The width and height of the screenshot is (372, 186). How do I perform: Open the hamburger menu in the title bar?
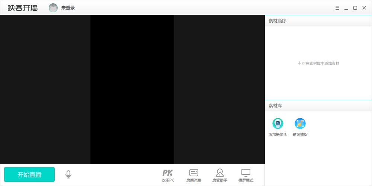(x=337, y=8)
